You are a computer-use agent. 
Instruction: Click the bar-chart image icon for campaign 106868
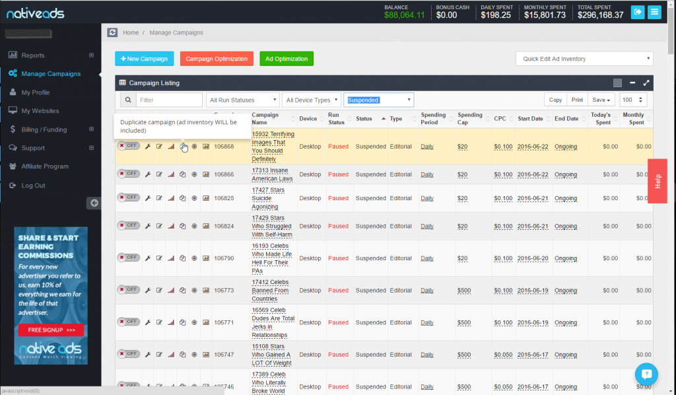(x=206, y=147)
